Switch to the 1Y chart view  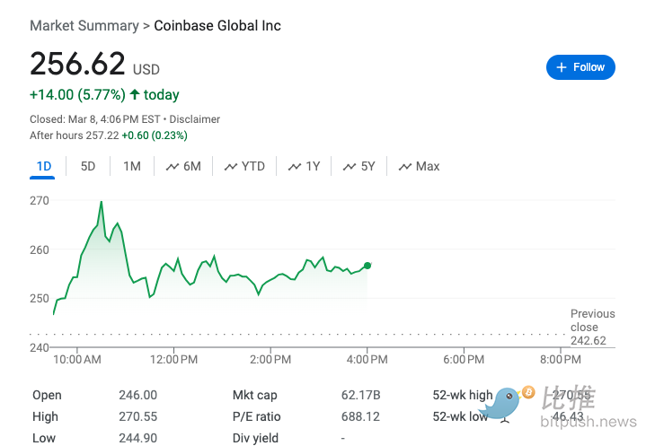click(313, 166)
